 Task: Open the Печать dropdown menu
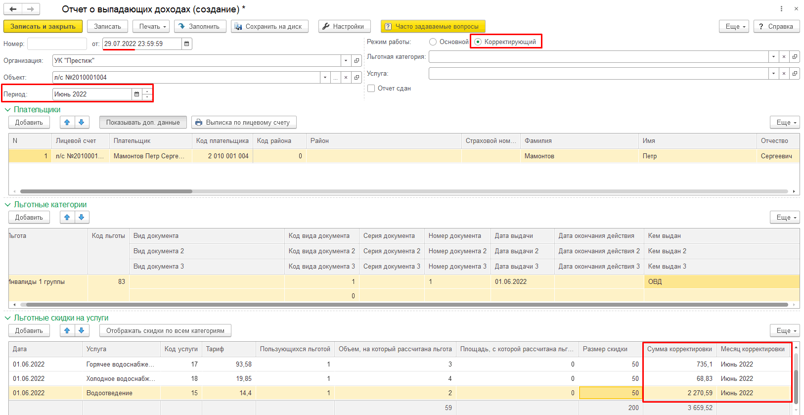[151, 27]
